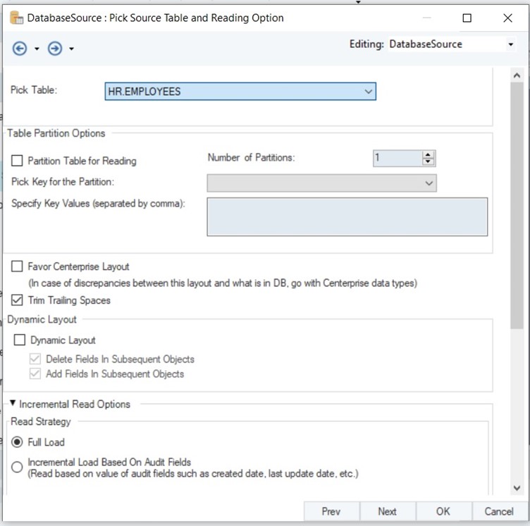Click the scrollbar down arrow
This screenshot has height=526, width=530.
pyautogui.click(x=517, y=487)
